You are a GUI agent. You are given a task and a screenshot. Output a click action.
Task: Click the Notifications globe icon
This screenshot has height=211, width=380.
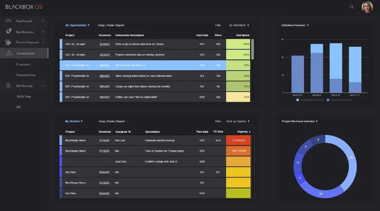point(8,31)
